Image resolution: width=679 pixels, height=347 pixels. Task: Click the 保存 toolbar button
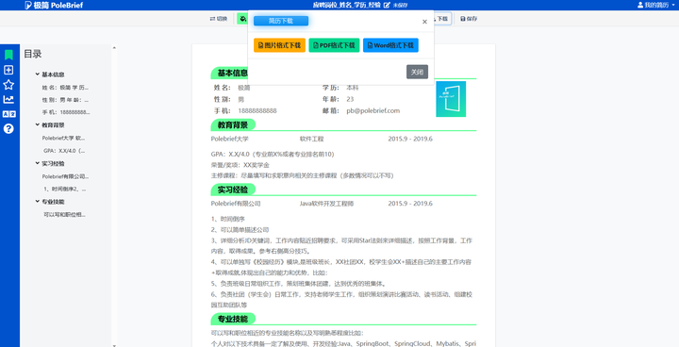(469, 19)
